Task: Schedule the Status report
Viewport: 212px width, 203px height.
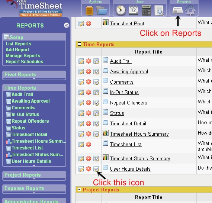Action: (96, 113)
